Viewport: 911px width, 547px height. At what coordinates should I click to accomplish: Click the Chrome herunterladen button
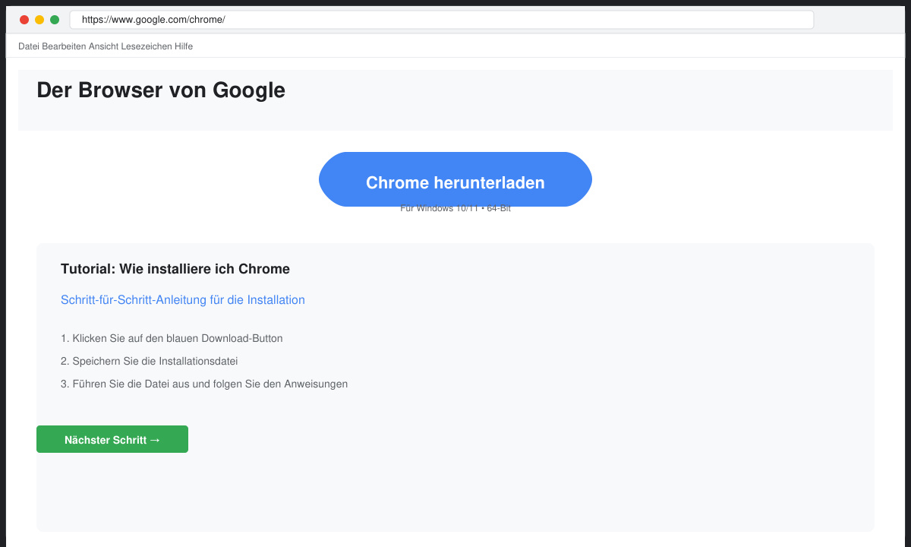(x=455, y=179)
